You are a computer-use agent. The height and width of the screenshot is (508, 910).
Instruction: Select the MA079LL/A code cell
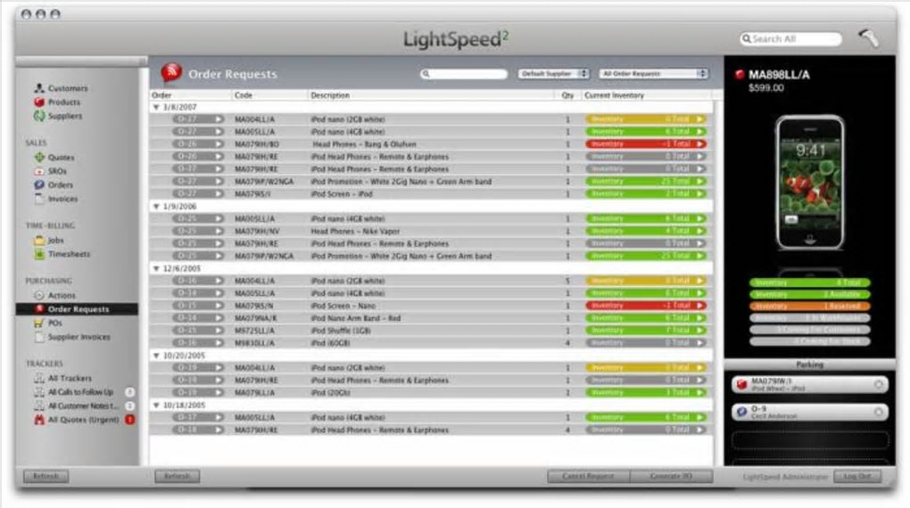(254, 393)
